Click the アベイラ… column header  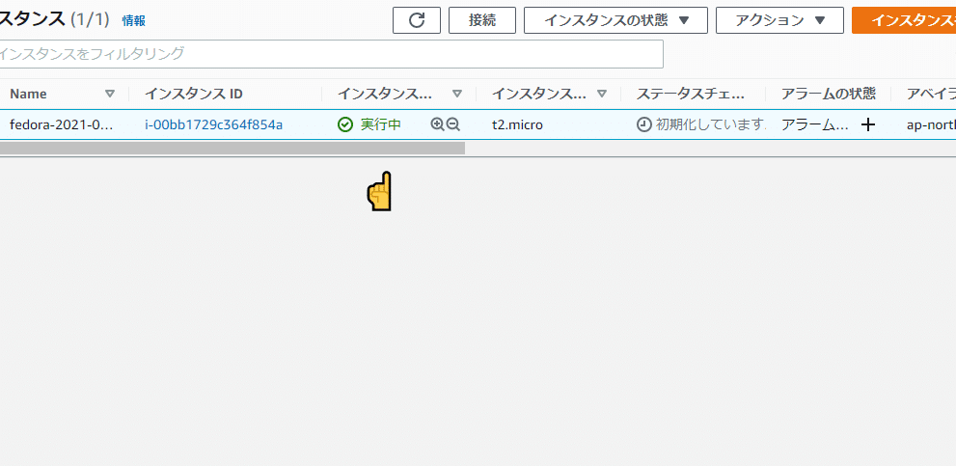pyautogui.click(x=931, y=94)
